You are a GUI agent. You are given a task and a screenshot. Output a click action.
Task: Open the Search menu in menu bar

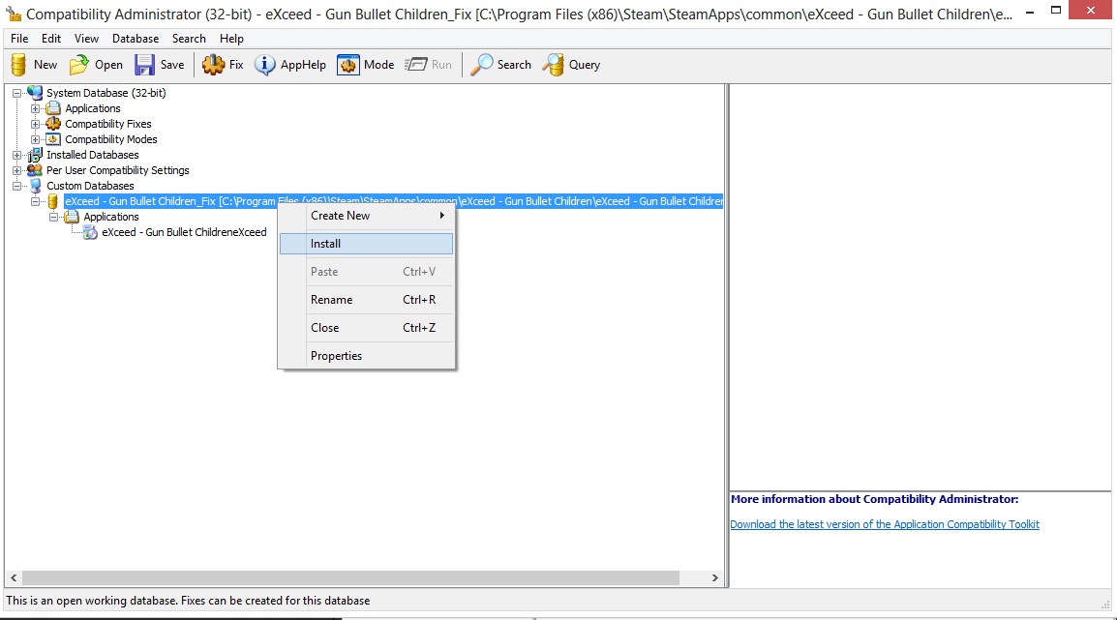pos(189,39)
